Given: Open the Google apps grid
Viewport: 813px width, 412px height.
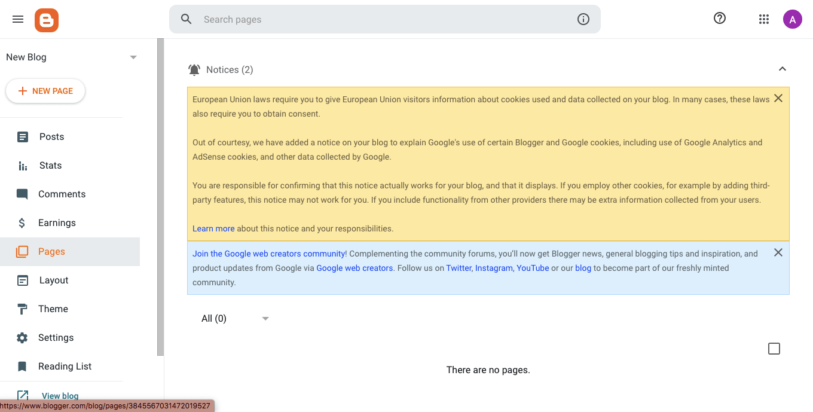Looking at the screenshot, I should 764,19.
